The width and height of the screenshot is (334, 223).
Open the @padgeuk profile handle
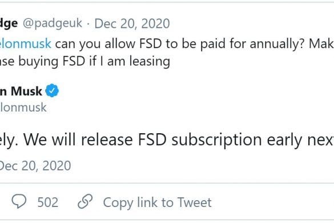(x=53, y=23)
